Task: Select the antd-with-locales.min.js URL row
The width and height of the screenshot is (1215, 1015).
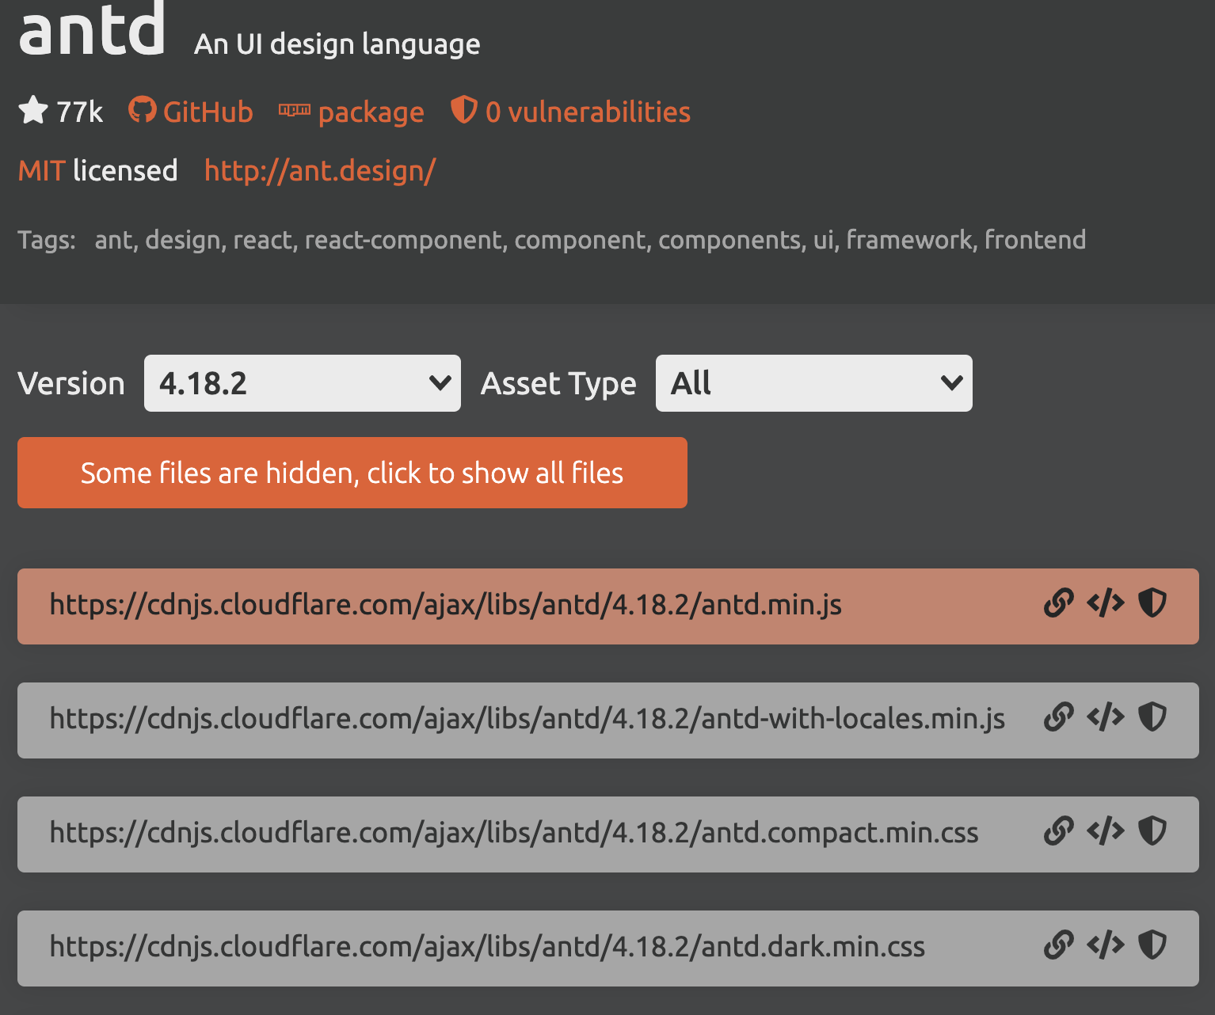Action: [x=608, y=720]
